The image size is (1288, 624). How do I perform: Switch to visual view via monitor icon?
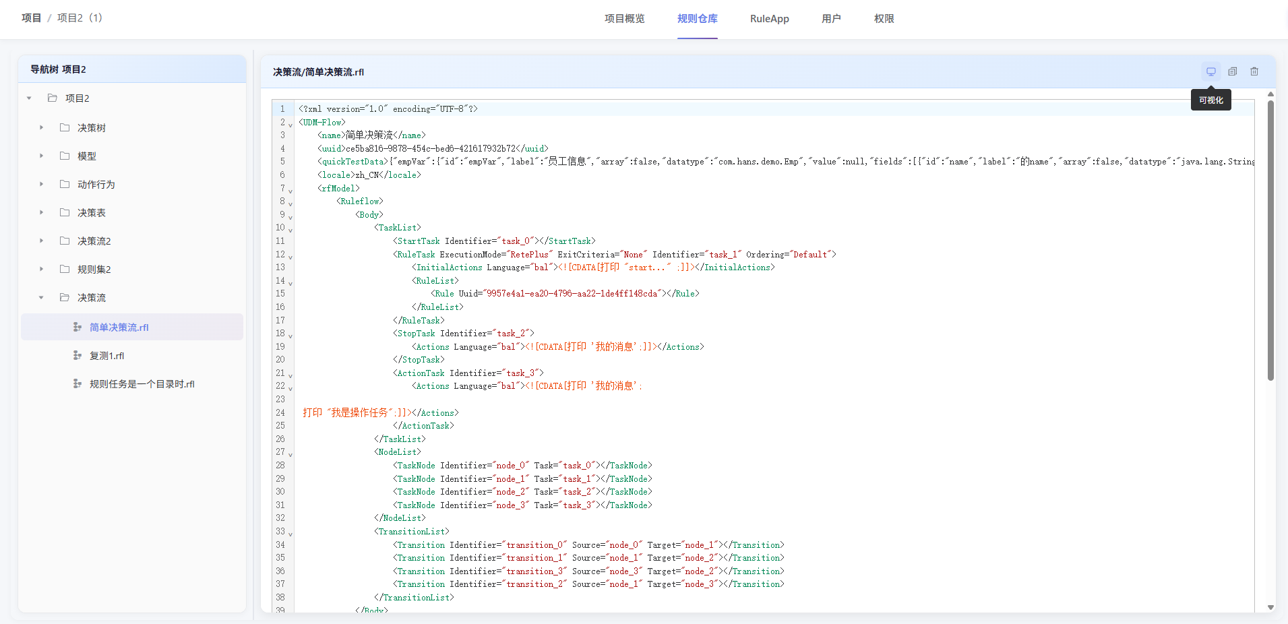coord(1210,71)
